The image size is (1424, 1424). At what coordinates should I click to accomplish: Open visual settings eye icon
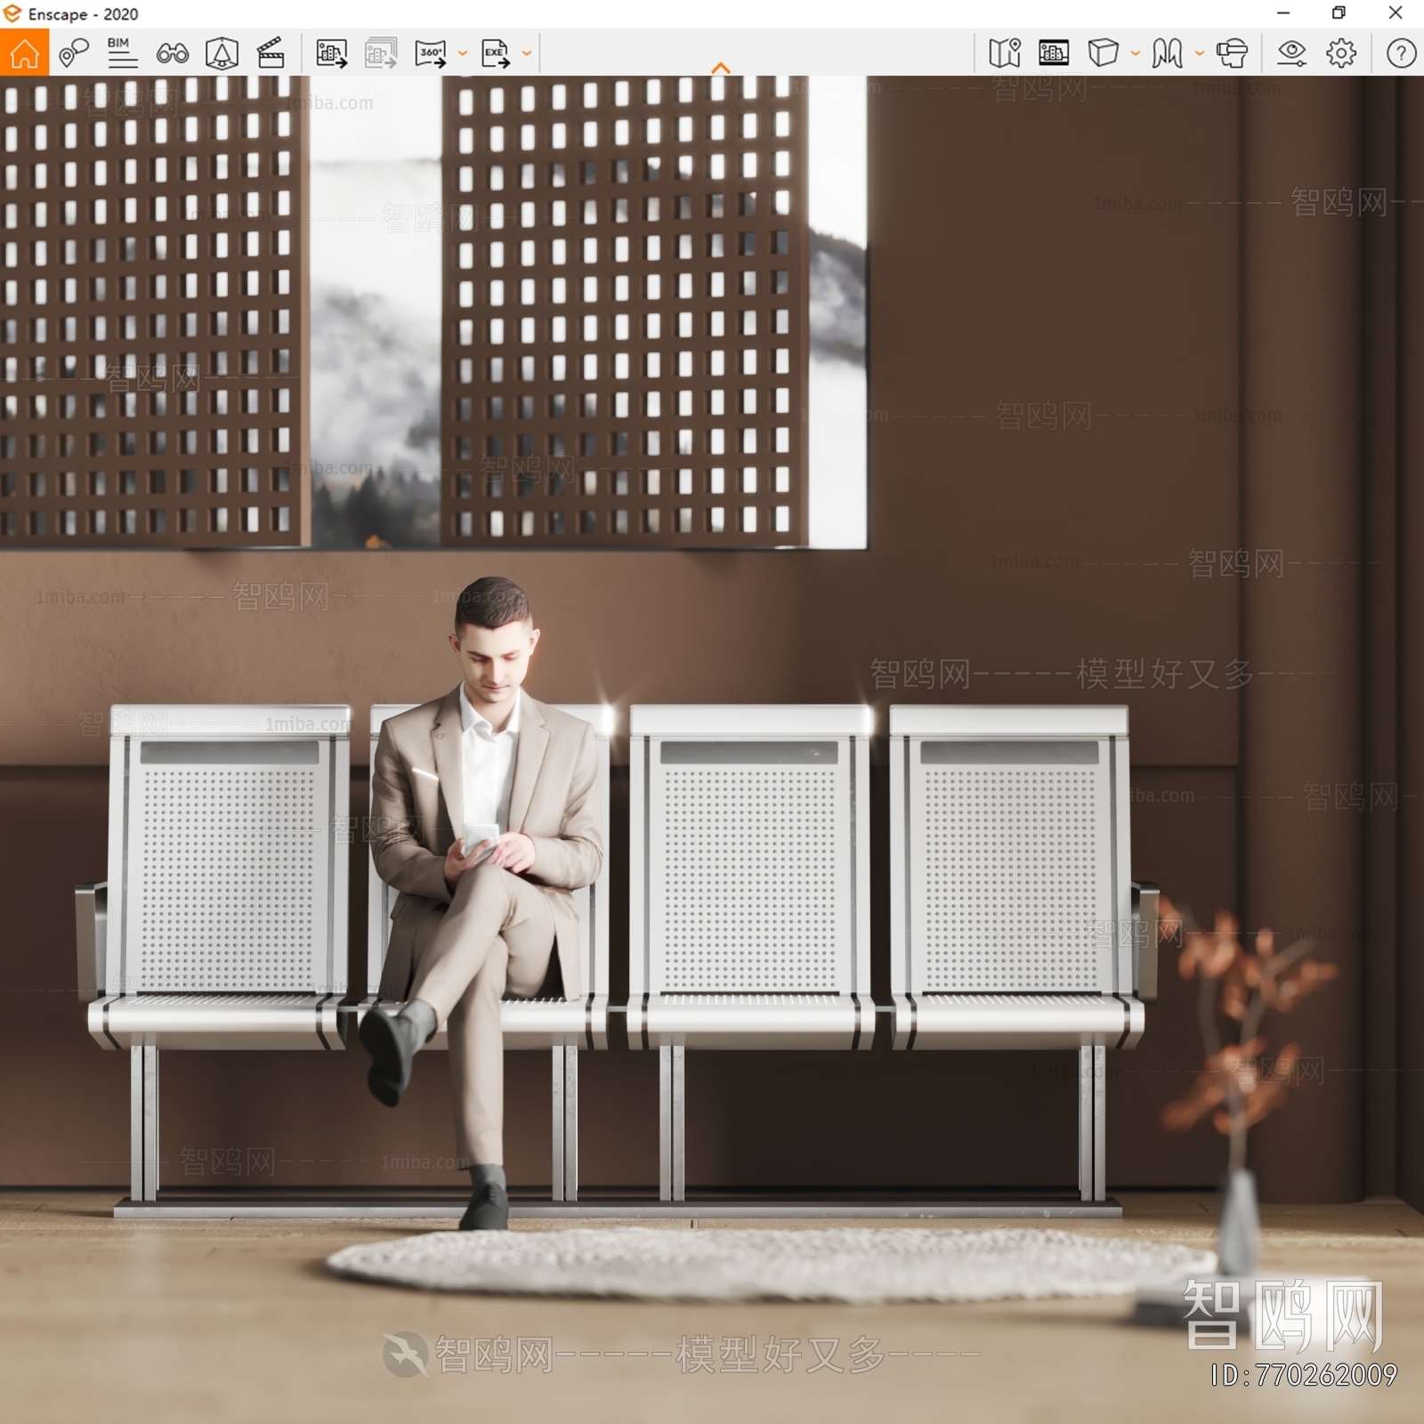[1291, 53]
